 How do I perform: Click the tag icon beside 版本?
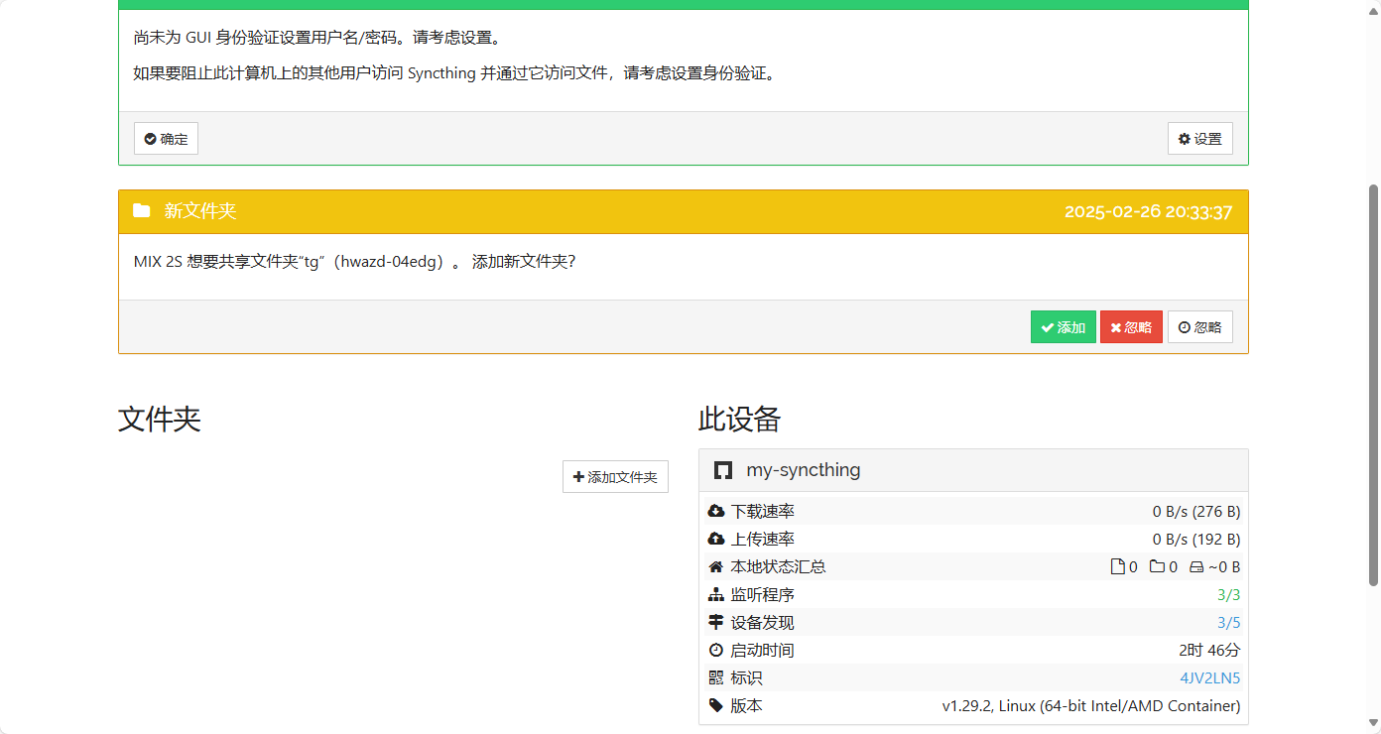pos(716,706)
